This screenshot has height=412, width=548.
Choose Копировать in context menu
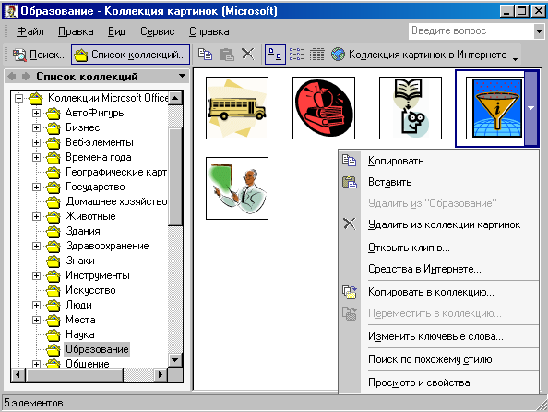438,161
